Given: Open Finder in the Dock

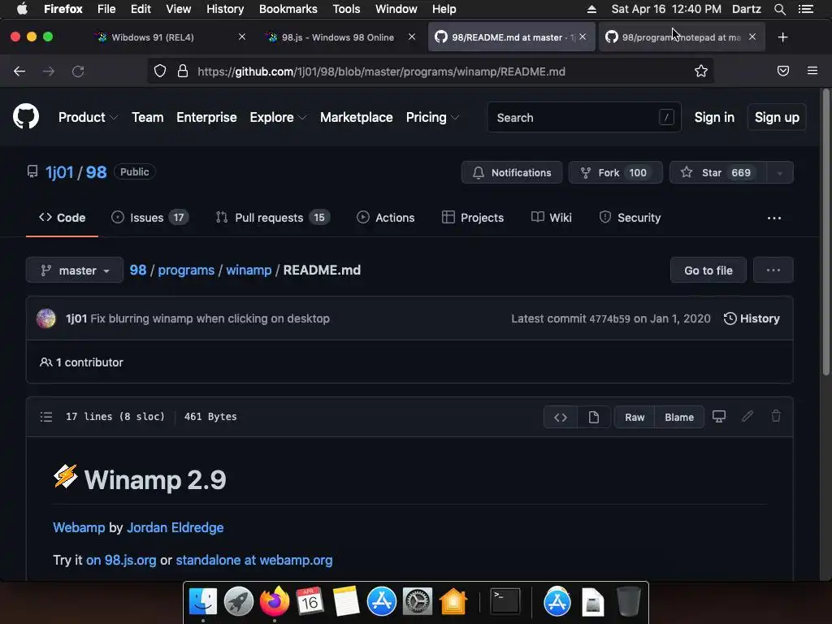Looking at the screenshot, I should [x=202, y=602].
